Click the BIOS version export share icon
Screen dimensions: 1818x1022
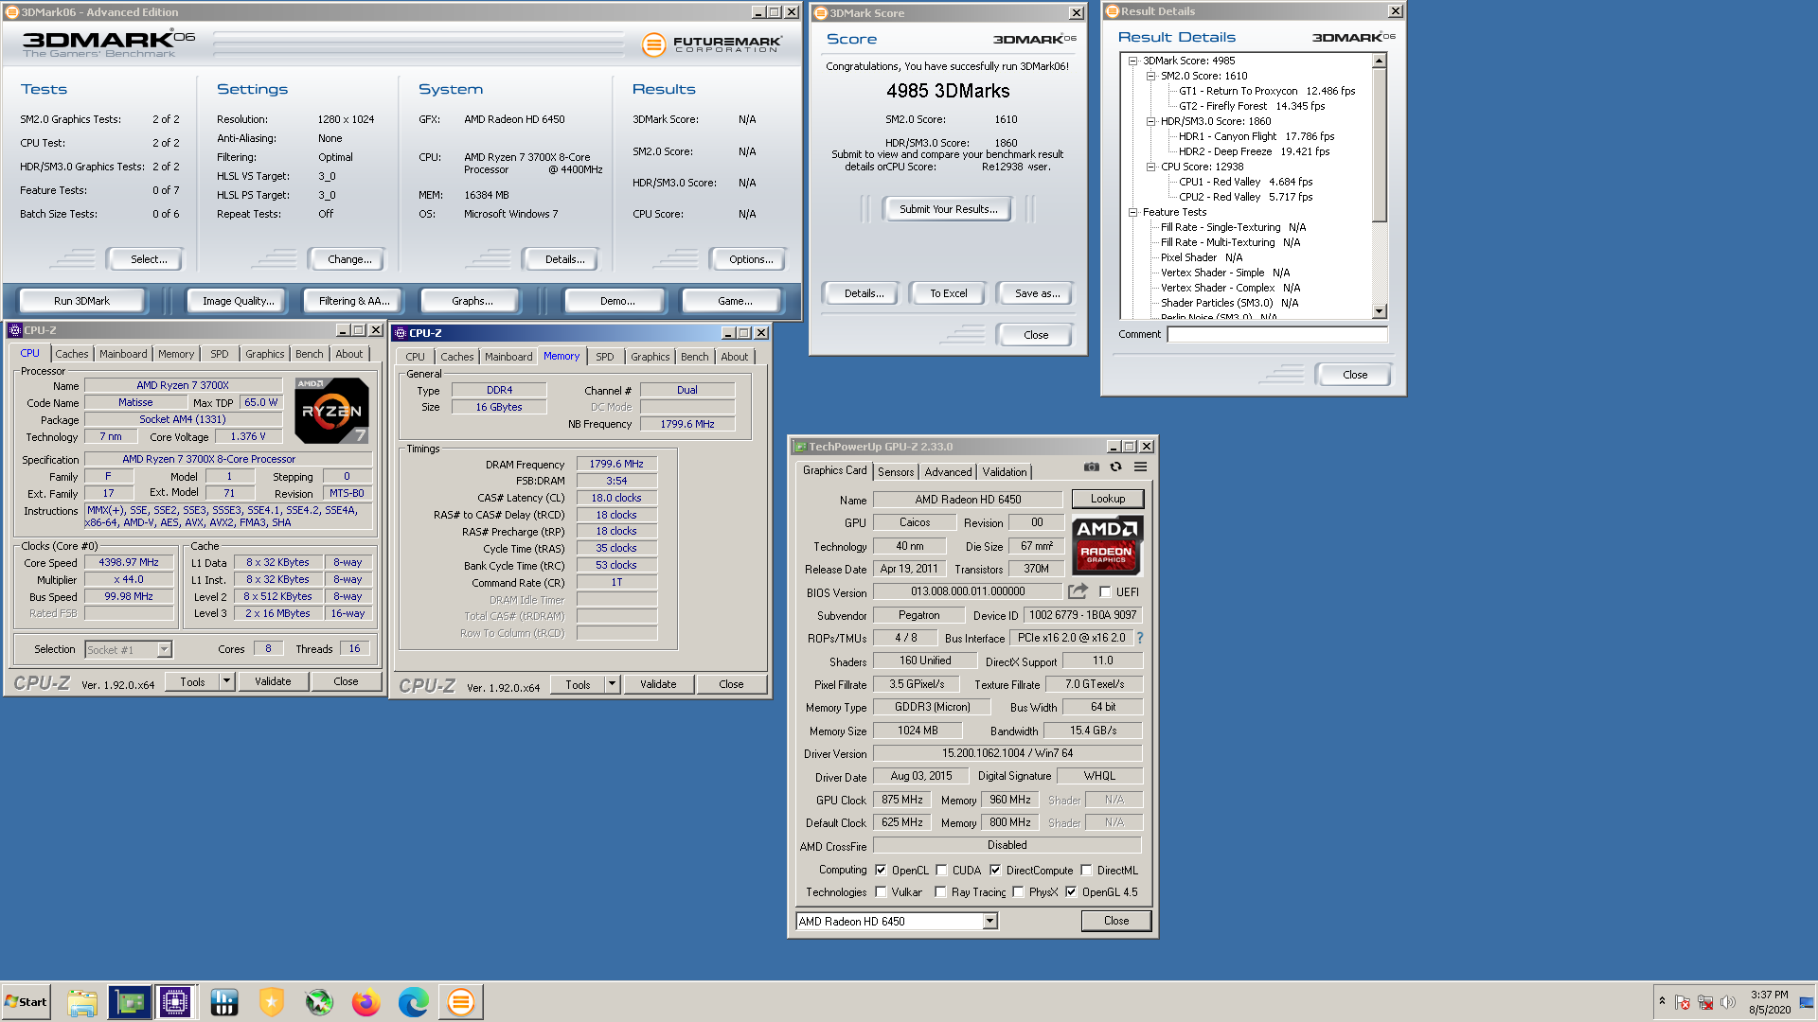[x=1078, y=591]
